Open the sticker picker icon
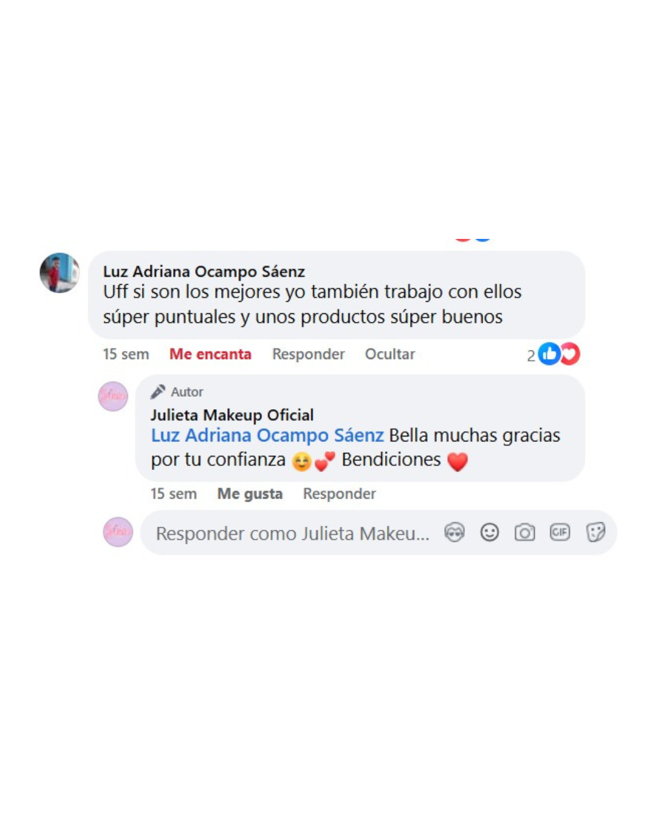 click(x=595, y=532)
